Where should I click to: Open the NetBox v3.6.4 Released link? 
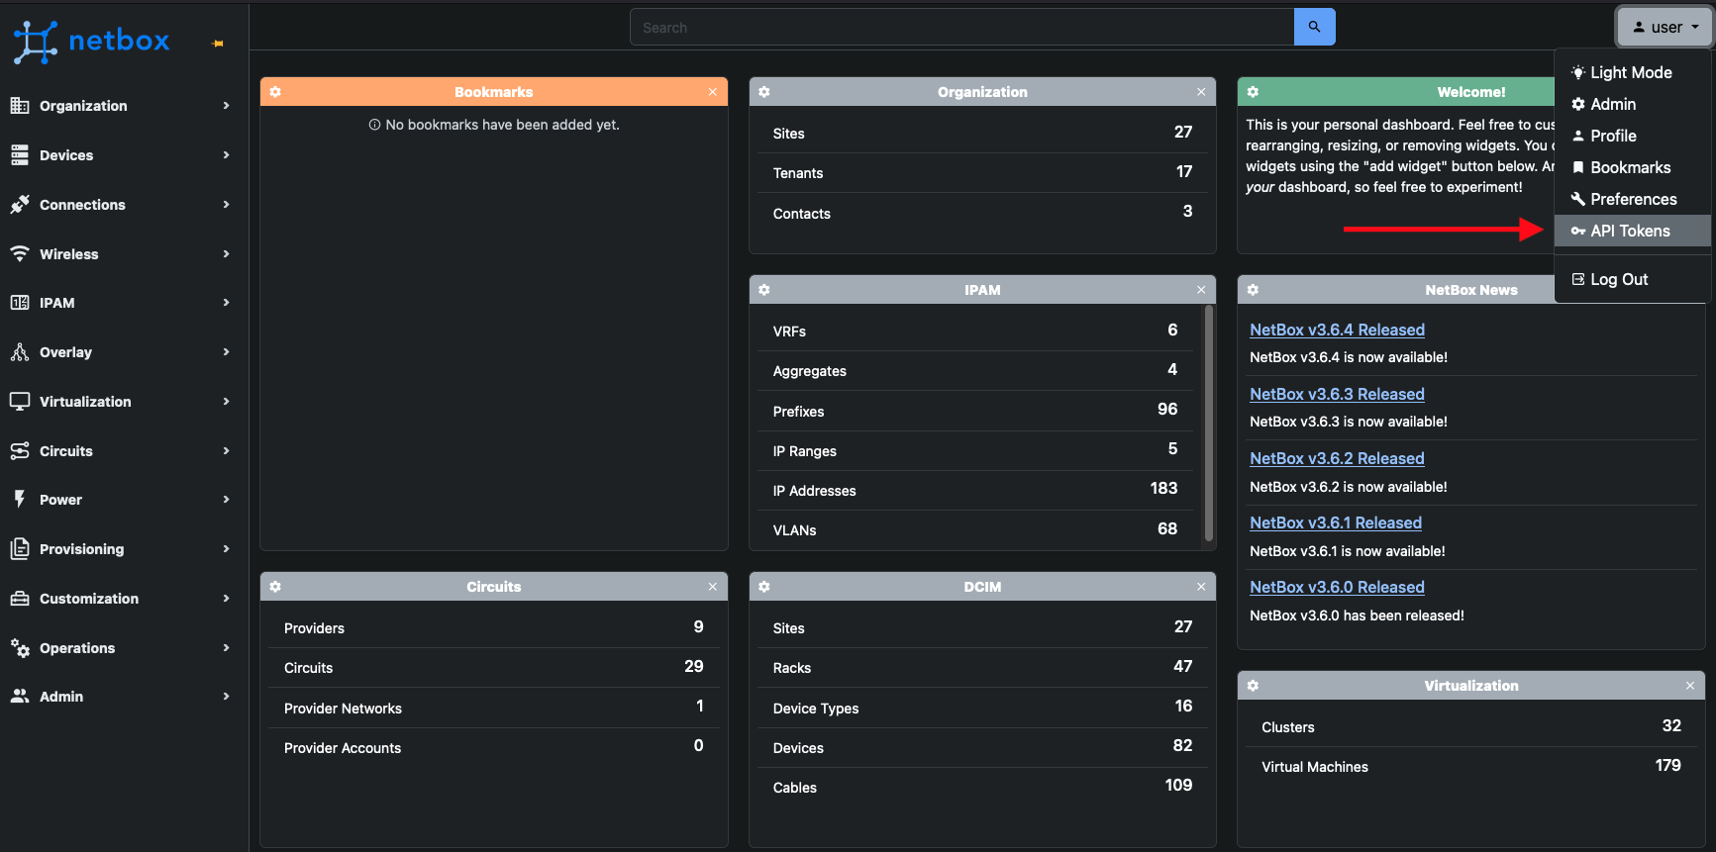[1337, 330]
